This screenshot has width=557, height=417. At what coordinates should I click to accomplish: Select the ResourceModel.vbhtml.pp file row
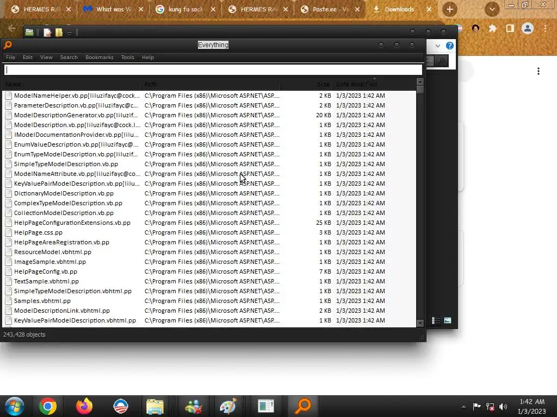pos(209,252)
